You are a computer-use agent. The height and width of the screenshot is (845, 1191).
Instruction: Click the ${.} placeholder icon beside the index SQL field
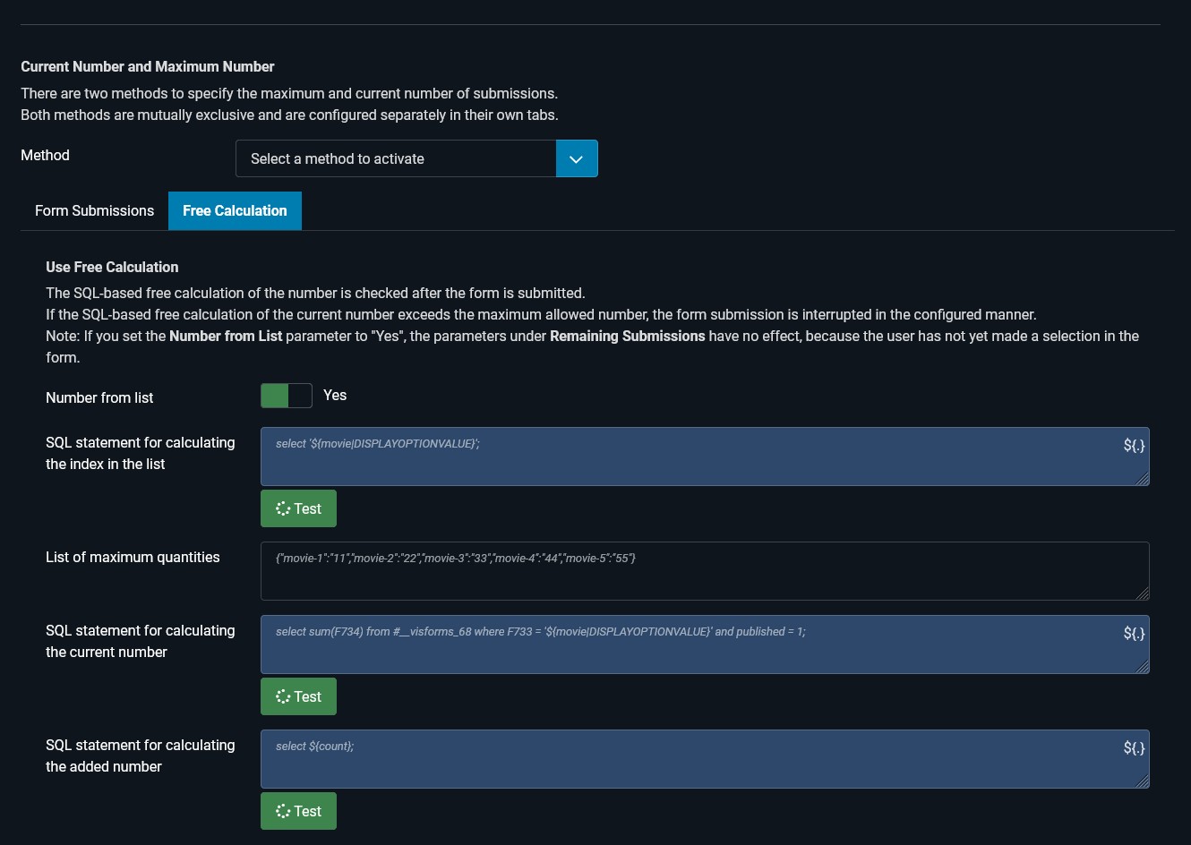pos(1135,445)
